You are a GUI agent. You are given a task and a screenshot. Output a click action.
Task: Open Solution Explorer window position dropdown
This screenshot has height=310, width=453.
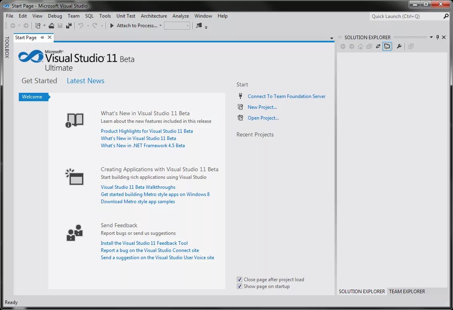click(431, 37)
